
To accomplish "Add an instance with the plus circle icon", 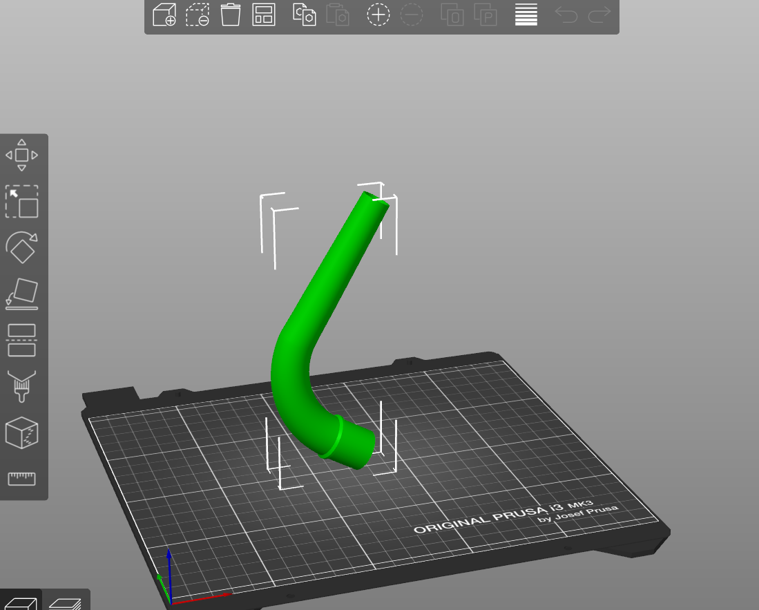I will [x=378, y=15].
